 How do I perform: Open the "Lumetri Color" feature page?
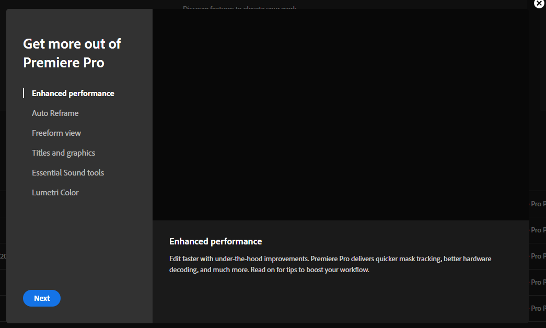pos(55,192)
